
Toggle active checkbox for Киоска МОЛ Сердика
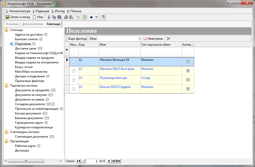click(188, 89)
